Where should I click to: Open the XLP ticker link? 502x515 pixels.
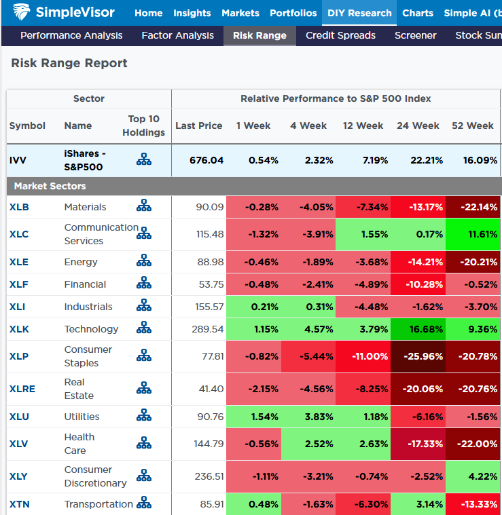(19, 356)
